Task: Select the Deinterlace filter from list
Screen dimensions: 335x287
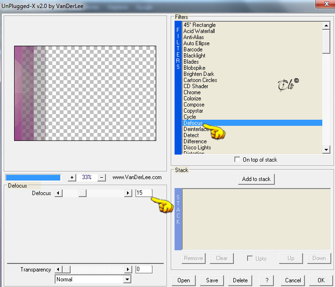Action: 196,129
